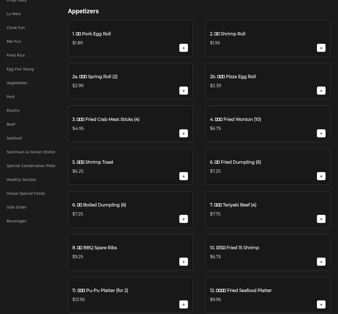Viewport: 338px width, 314px height.
Task: Open Beverages category
Action: pyautogui.click(x=17, y=221)
